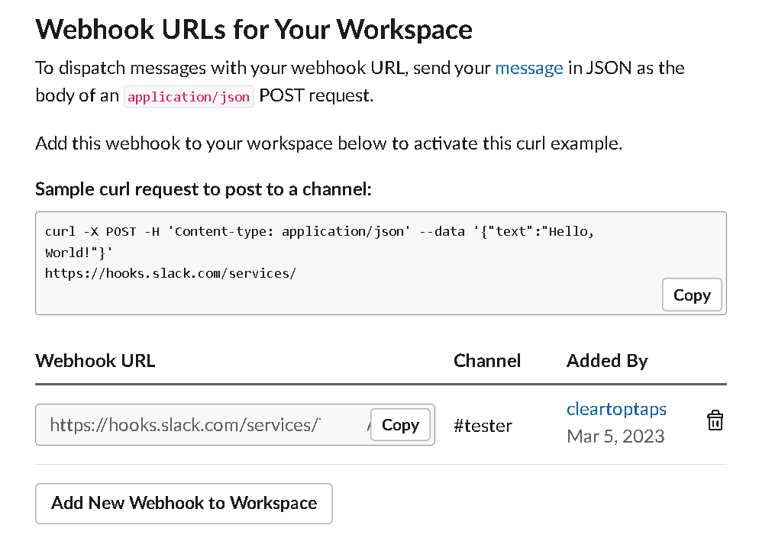This screenshot has width=759, height=554.
Task: Click the World!"}' line in the code sample
Action: 79,252
